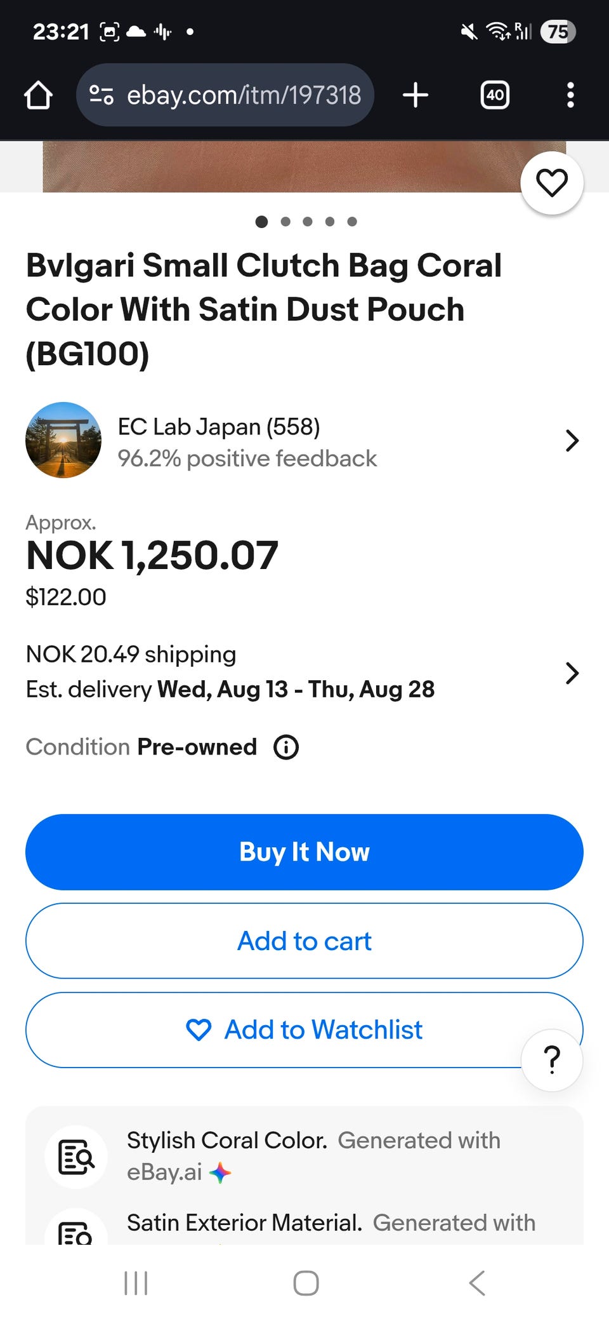Open the tab switcher showing 40 tabs
Image resolution: width=609 pixels, height=1321 pixels.
(x=495, y=95)
